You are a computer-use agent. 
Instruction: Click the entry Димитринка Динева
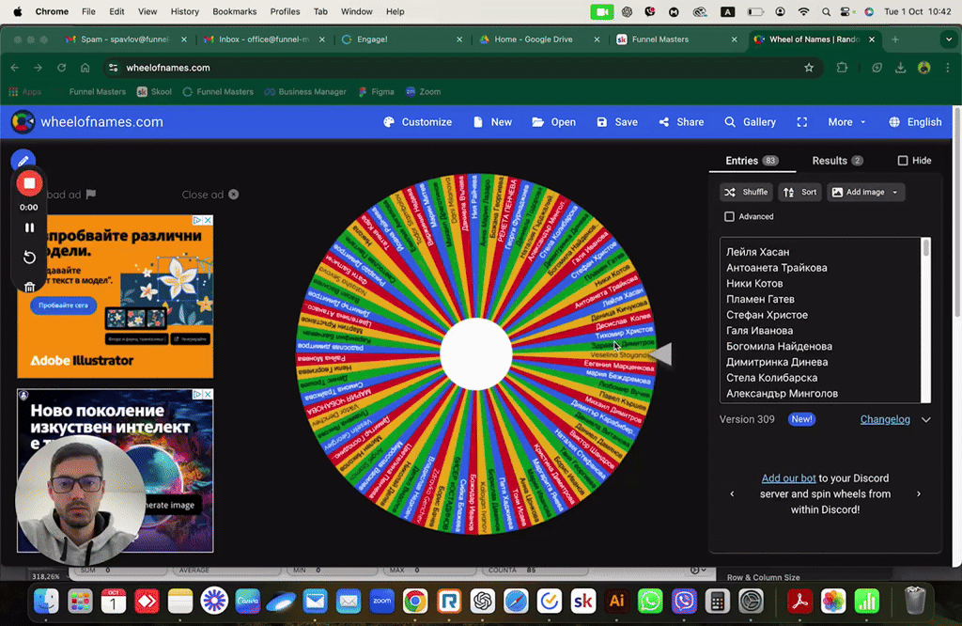click(x=777, y=362)
